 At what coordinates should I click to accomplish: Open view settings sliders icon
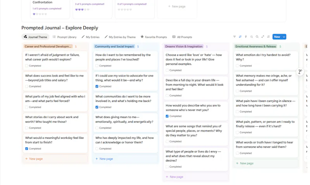pyautogui.click(x=269, y=37)
